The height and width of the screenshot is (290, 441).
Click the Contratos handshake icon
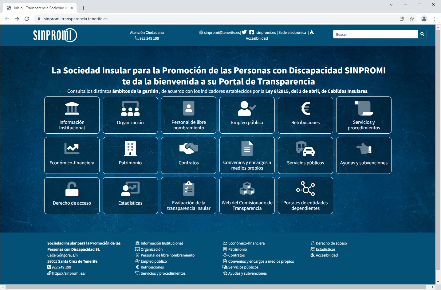coord(188,149)
